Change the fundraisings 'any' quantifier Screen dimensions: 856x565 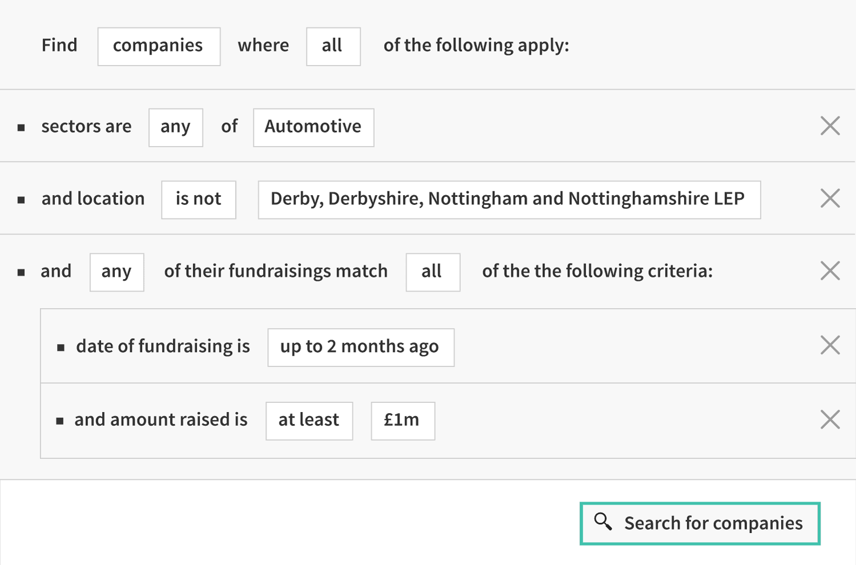click(x=117, y=272)
